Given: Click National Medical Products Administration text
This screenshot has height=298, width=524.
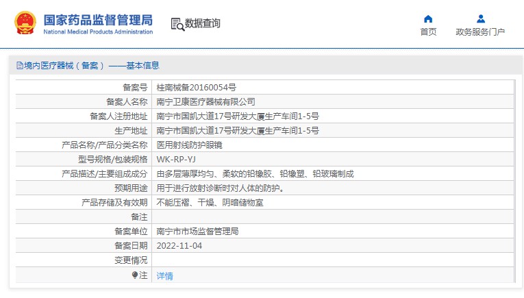Looking at the screenshot, I should point(98,32).
